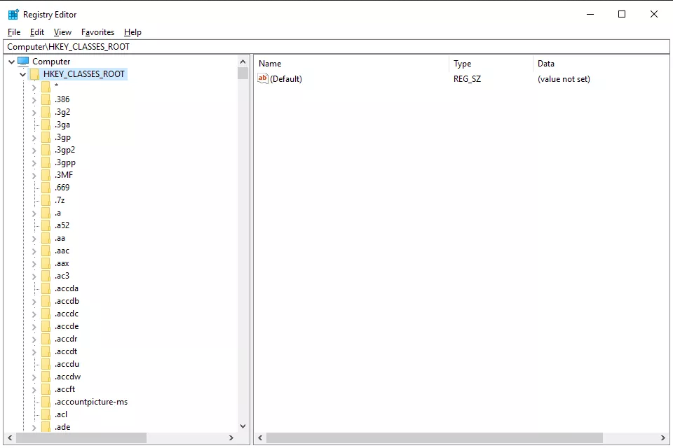The height and width of the screenshot is (448, 673).
Task: Click the (Default) string value icon
Action: pyautogui.click(x=263, y=78)
